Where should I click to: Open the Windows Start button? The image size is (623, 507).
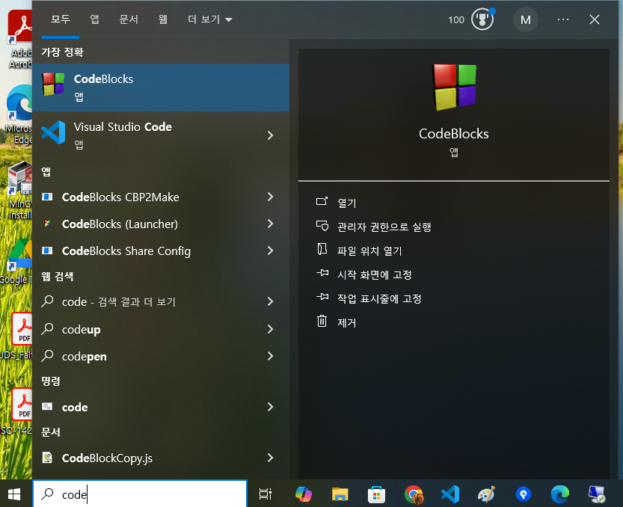pos(15,494)
